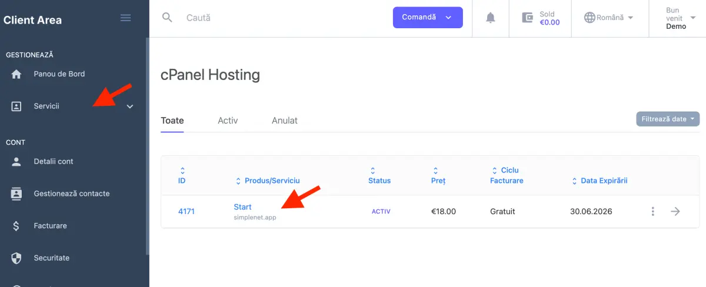
Task: Sort the table by Preț column
Action: pos(434,176)
